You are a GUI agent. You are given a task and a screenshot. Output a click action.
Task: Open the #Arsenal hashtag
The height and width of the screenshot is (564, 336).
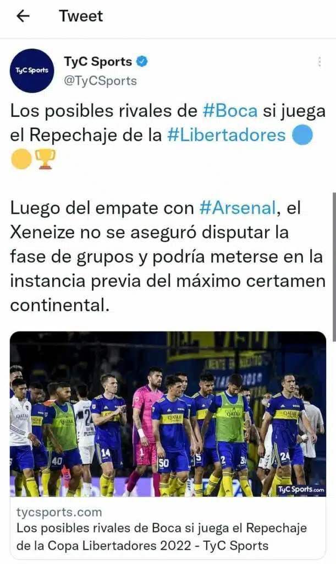[x=238, y=208]
